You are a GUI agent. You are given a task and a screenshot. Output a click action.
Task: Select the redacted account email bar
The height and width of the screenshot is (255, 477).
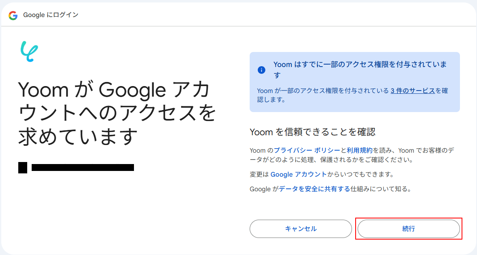click(x=83, y=167)
